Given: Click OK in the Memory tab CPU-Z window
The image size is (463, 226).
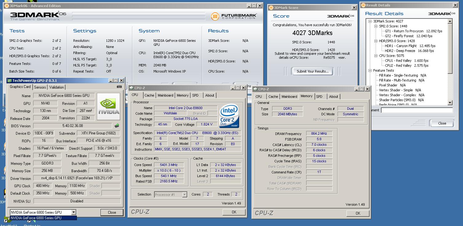Looking at the screenshot, I should click(x=358, y=213).
